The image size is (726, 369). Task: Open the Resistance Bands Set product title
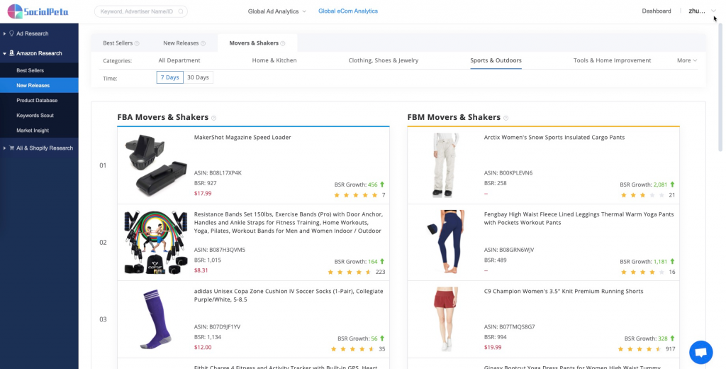click(x=288, y=223)
